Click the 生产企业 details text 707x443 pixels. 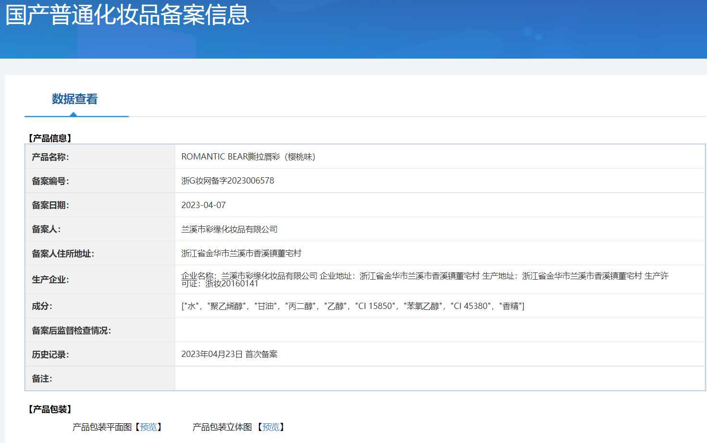click(x=425, y=280)
